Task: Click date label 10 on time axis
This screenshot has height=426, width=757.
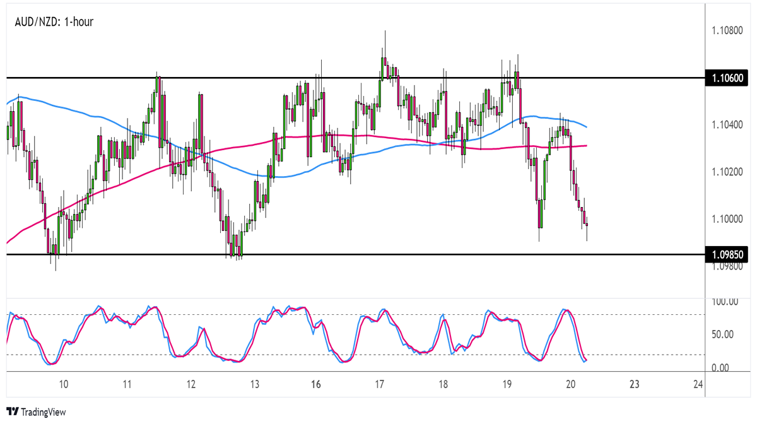Action: click(x=63, y=384)
